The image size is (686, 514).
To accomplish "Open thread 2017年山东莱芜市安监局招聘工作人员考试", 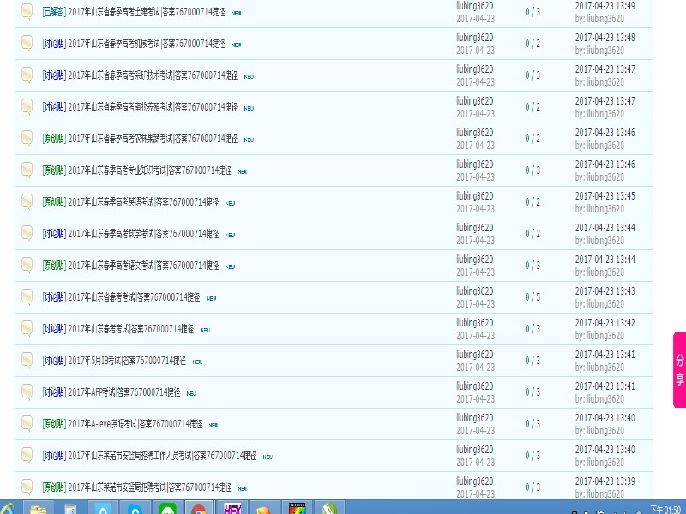I will pos(162,455).
